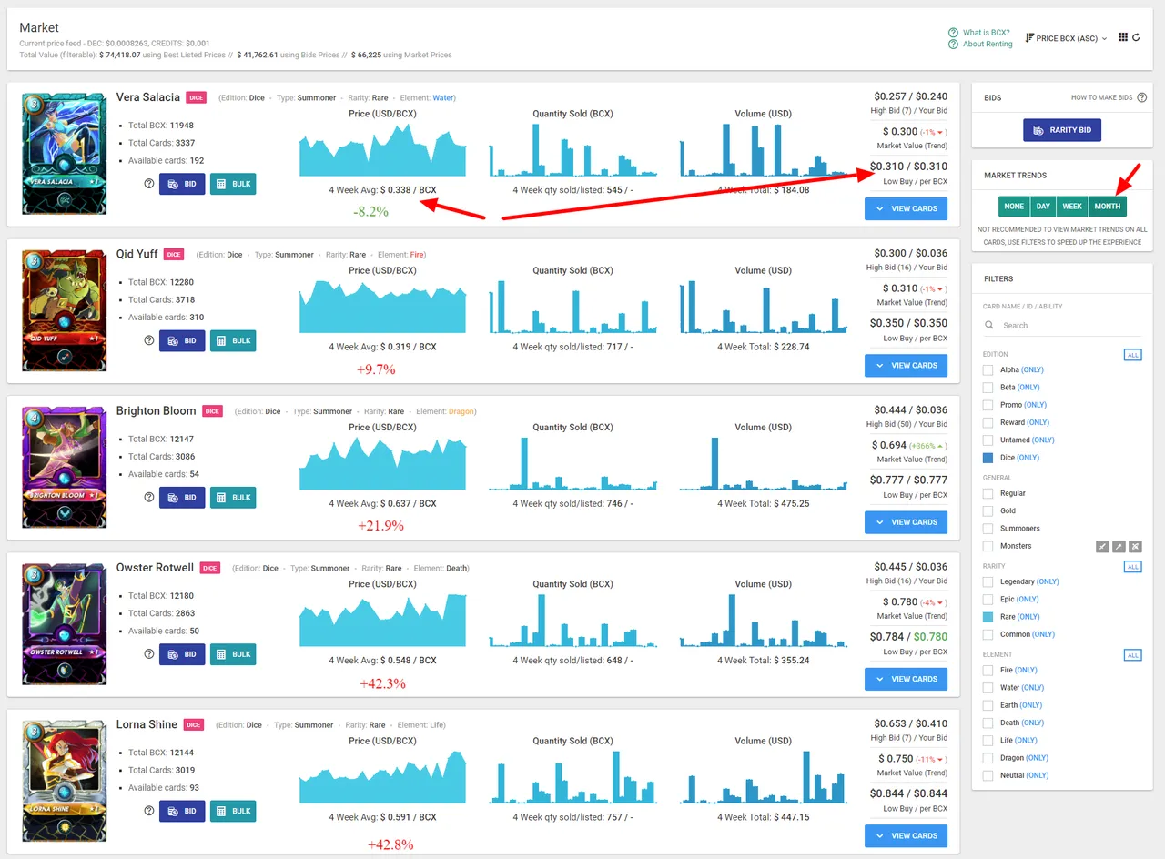Click the (ONLY) link next to Water
Screen dimensions: 1165x859
tap(1033, 688)
